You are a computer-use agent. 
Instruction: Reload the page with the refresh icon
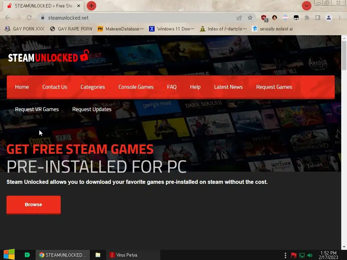(29, 18)
